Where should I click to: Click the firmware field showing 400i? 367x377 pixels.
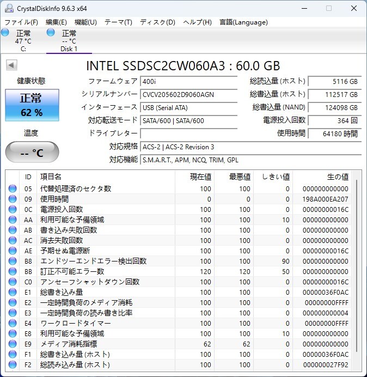(x=189, y=81)
